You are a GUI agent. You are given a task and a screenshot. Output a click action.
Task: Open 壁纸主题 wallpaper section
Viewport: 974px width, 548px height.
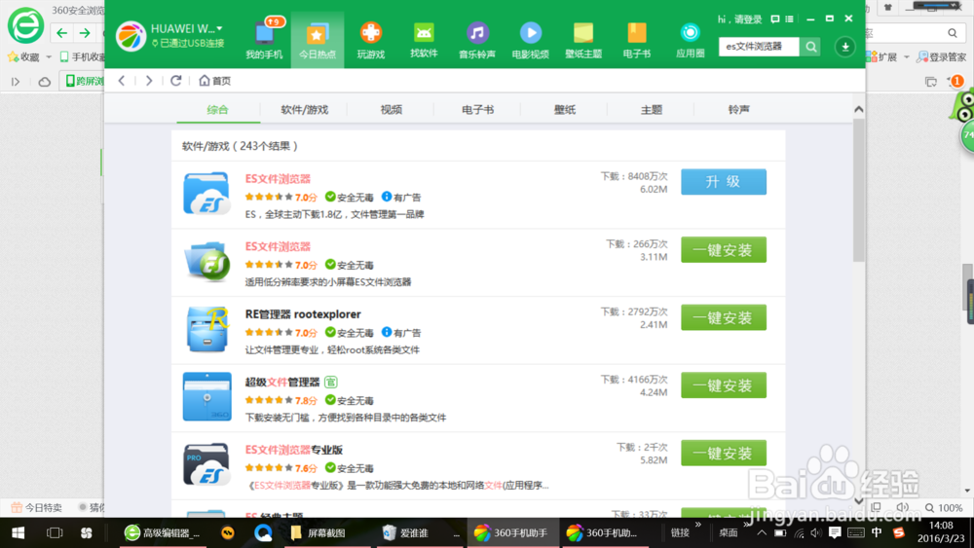point(583,39)
